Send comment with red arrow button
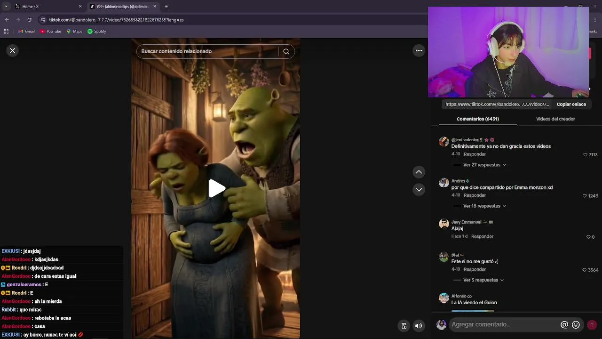 click(x=592, y=325)
